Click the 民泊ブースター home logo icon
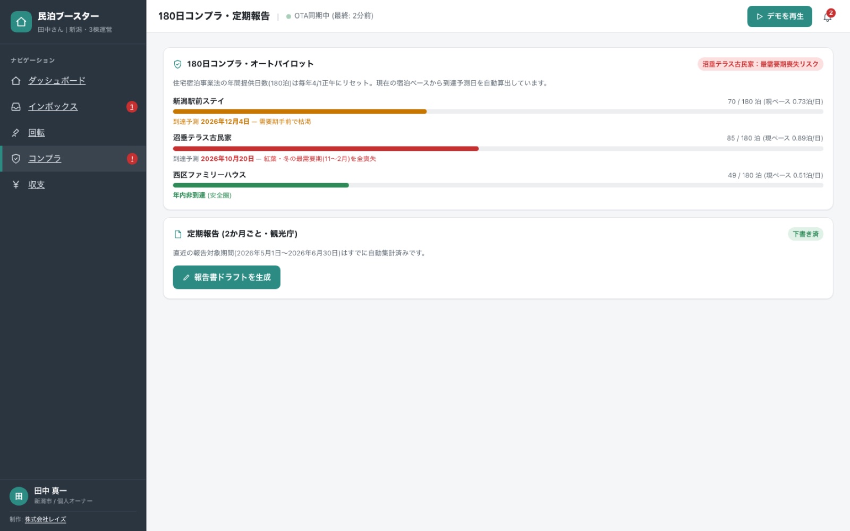850x531 pixels. pyautogui.click(x=21, y=22)
